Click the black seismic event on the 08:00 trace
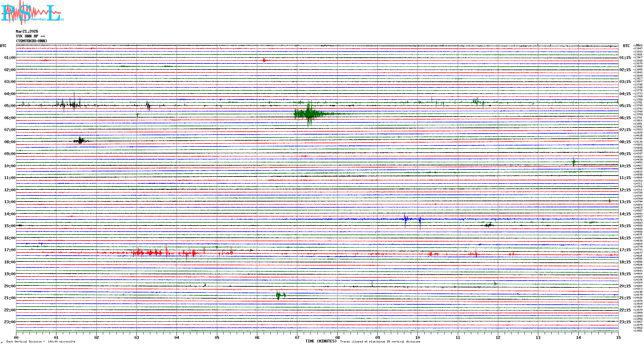 pyautogui.click(x=80, y=141)
